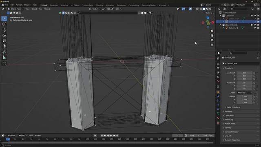Switch to the Shading workspace tab
This screenshot has width=261, height=147.
[x=100, y=5]
